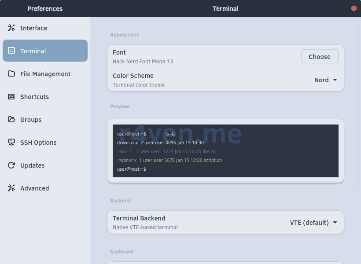Click the Terminal prompt icon in sidebar
Viewport: 361px width, 264px height.
pos(11,51)
